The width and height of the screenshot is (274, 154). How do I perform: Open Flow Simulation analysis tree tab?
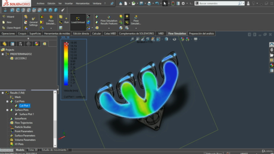point(45,44)
